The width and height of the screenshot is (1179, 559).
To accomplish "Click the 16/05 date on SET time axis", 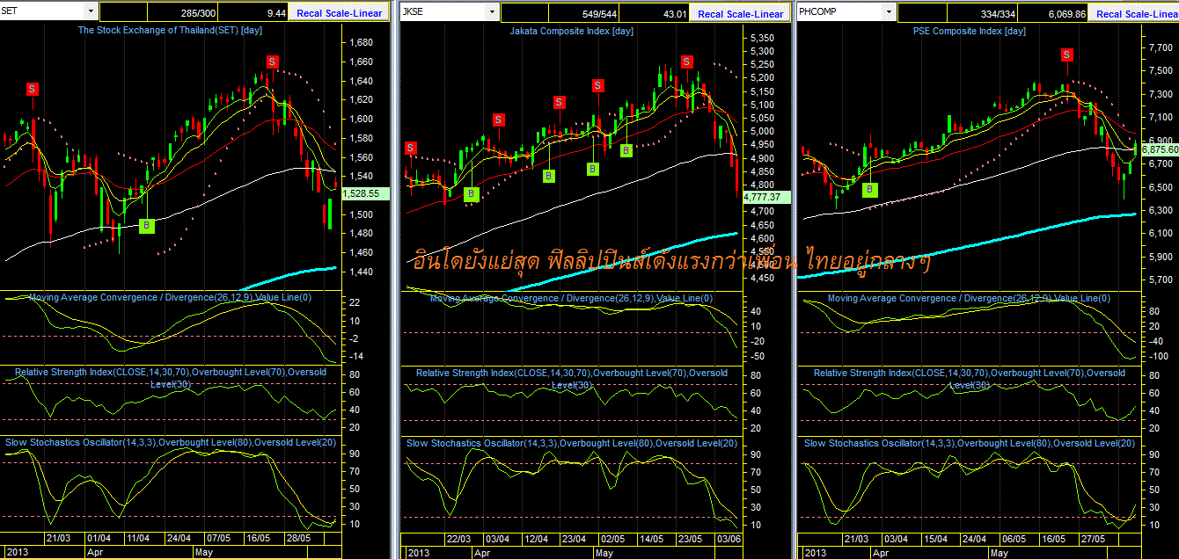I will coord(259,537).
